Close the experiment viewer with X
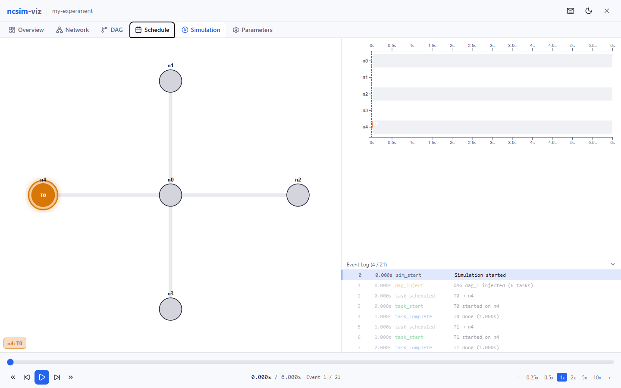Screen dimensions: 621x388 [x=607, y=11]
